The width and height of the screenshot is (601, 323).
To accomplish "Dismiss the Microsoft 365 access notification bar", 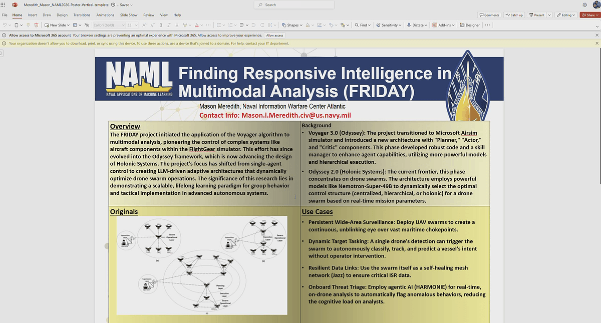I will point(596,36).
